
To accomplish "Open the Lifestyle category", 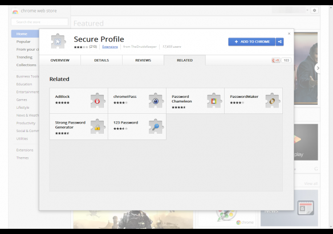I will pos(23,108).
